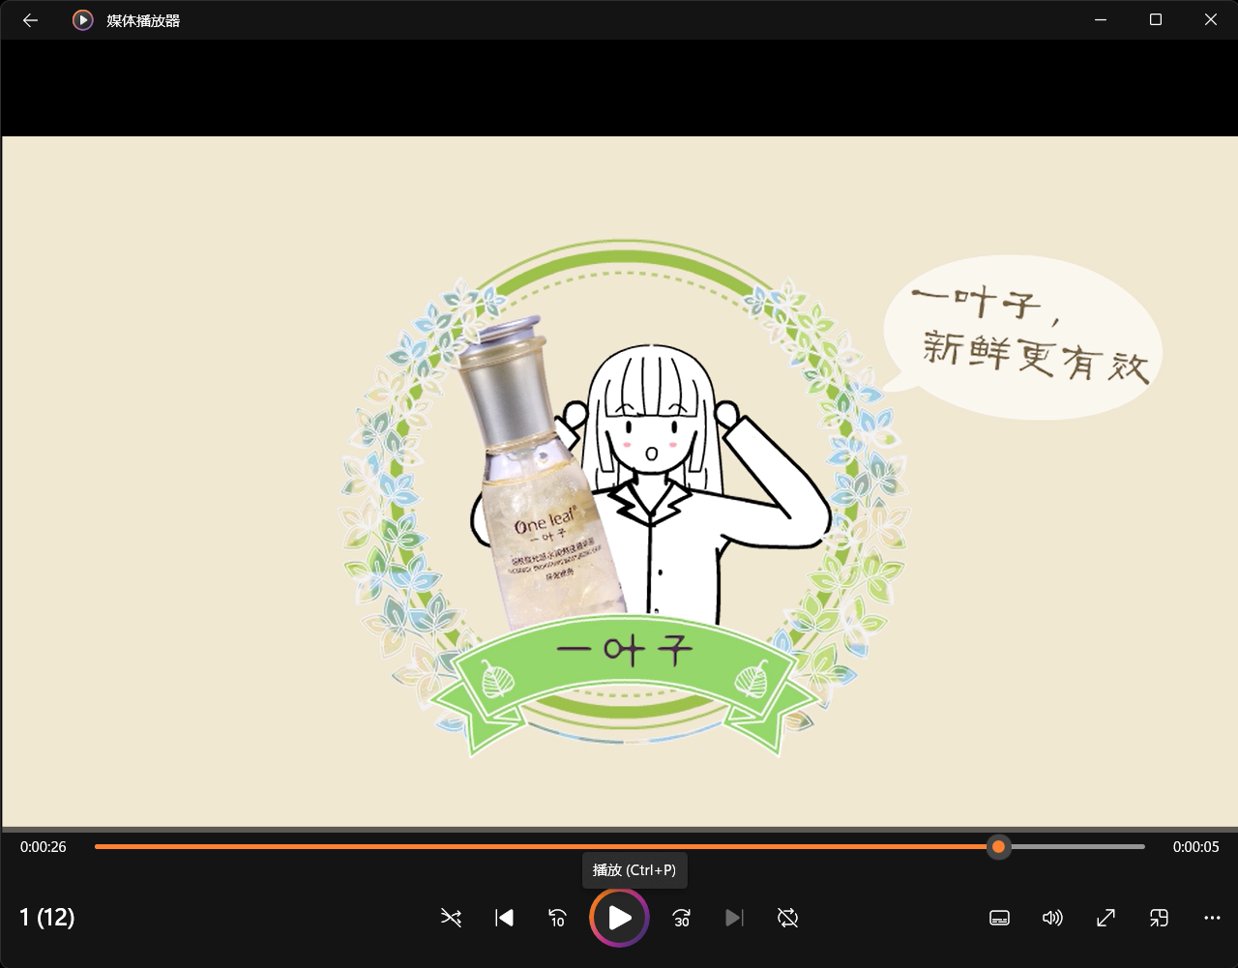The width and height of the screenshot is (1238, 968).
Task: Switch to mini player view
Action: [x=1159, y=918]
